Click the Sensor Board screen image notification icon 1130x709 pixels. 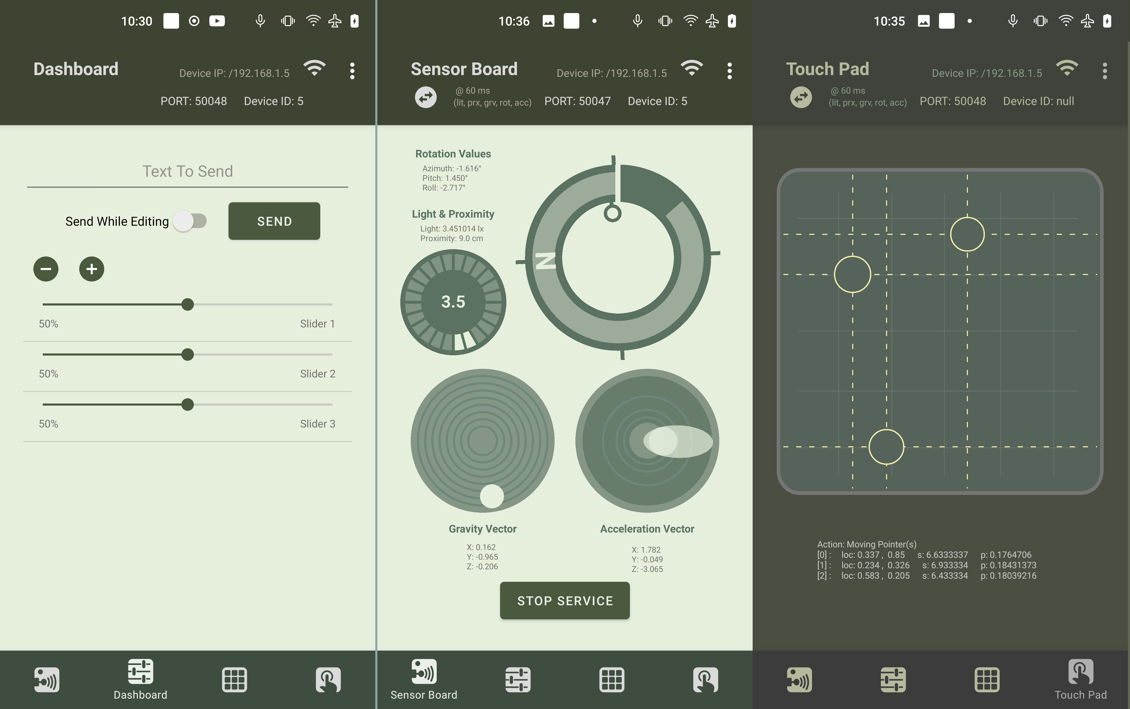click(x=548, y=21)
